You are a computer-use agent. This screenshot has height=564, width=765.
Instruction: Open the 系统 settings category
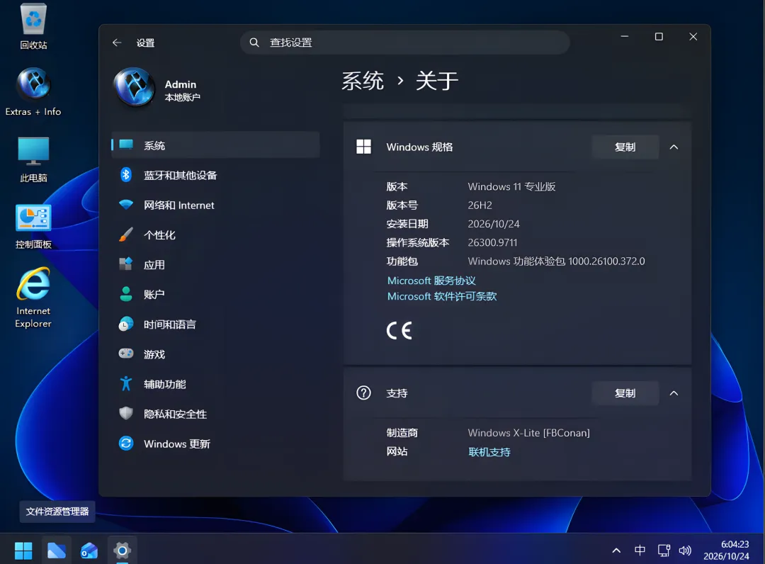[215, 145]
